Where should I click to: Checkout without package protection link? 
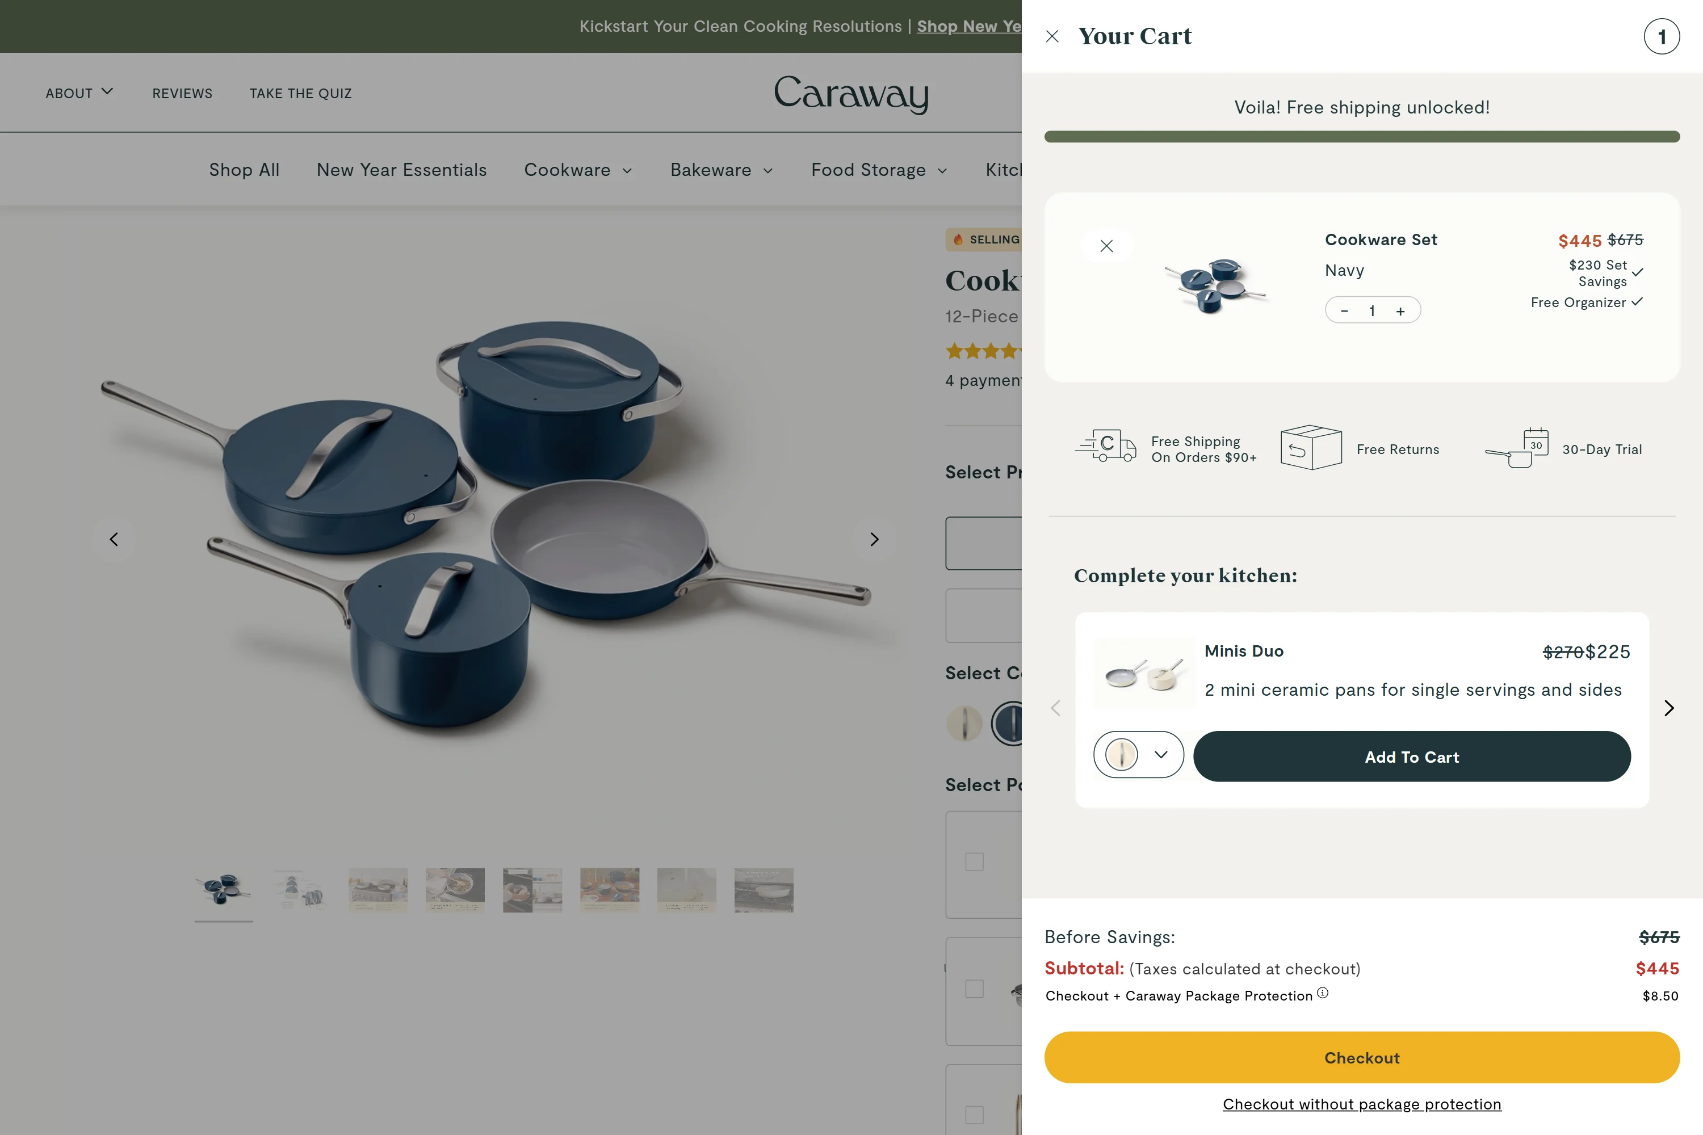click(x=1361, y=1104)
